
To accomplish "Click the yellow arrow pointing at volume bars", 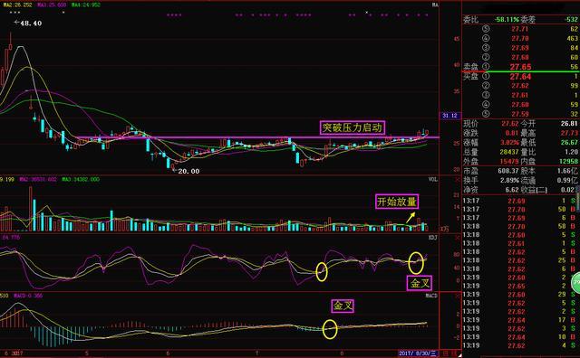I will click(x=411, y=218).
